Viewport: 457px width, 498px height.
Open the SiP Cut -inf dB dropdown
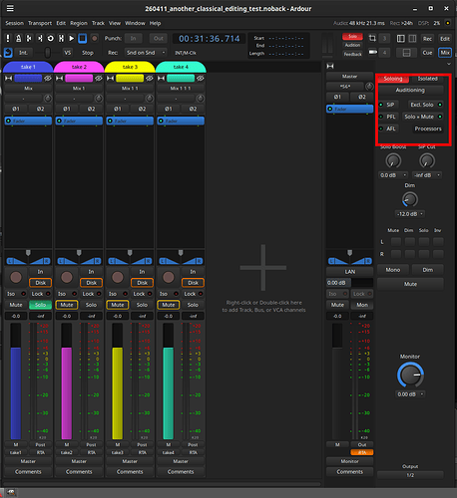(427, 175)
